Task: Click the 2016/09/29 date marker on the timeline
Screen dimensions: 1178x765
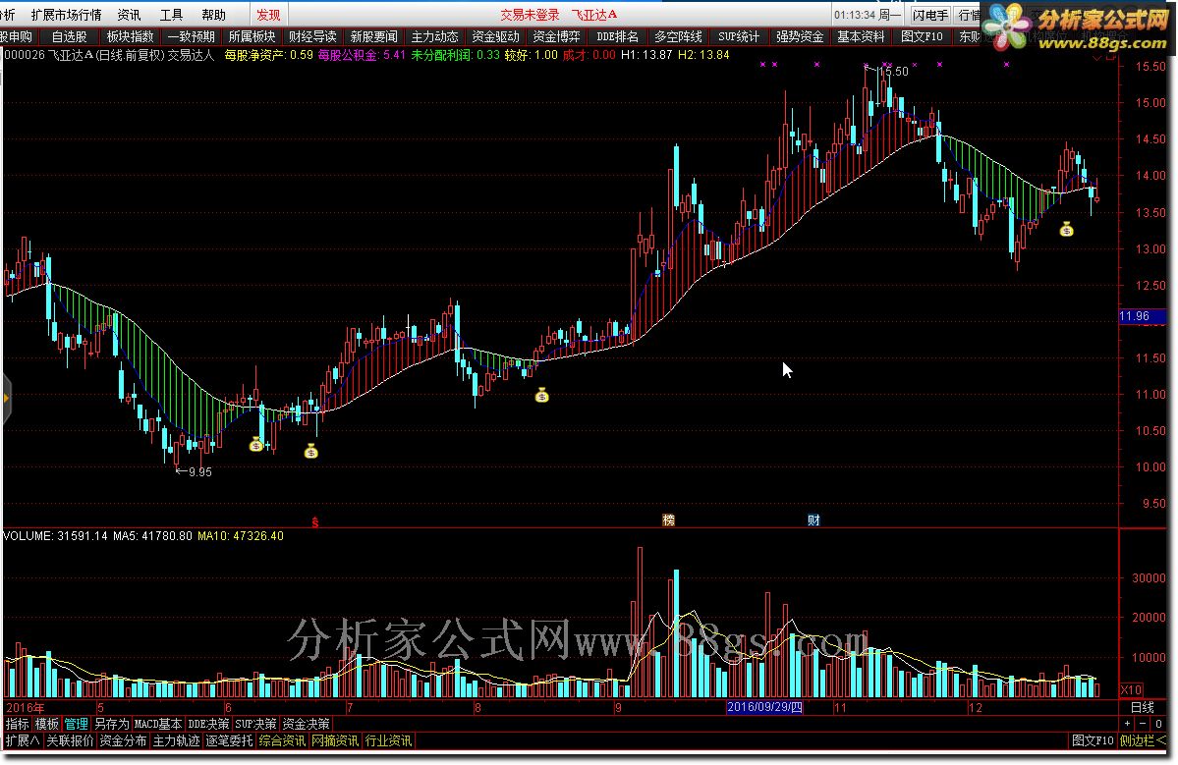Action: pyautogui.click(x=764, y=707)
